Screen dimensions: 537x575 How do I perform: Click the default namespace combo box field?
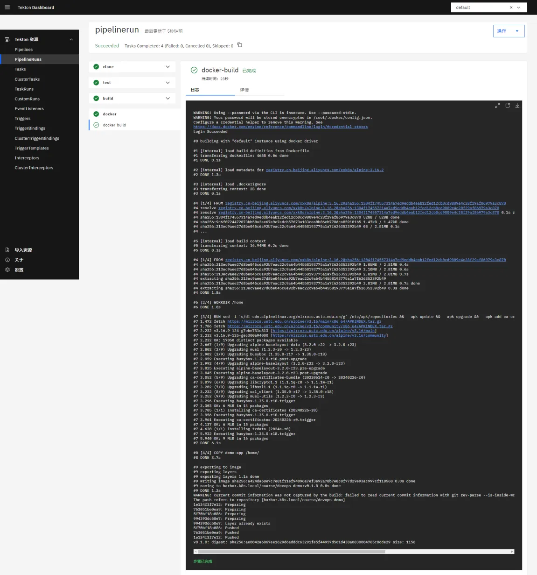point(489,7)
